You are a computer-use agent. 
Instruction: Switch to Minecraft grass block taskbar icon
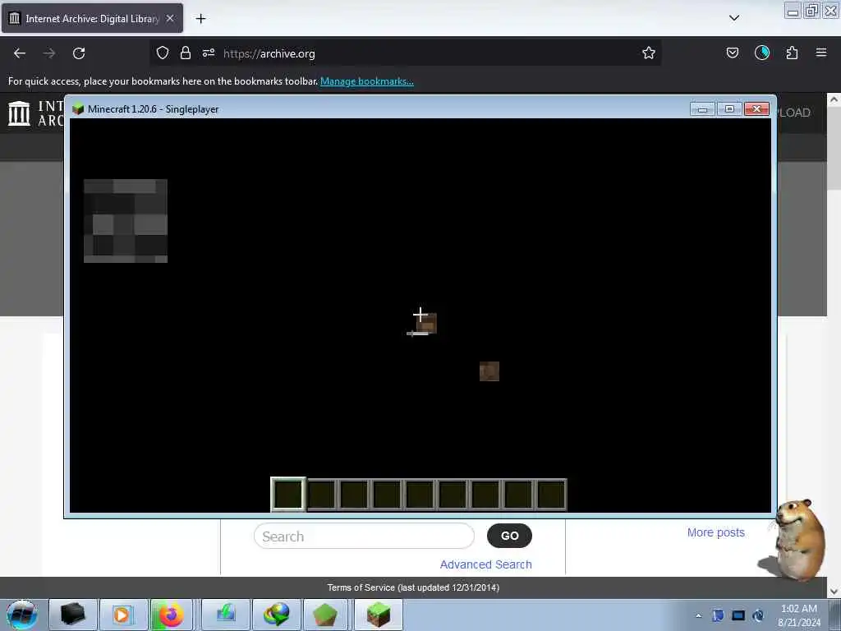pyautogui.click(x=379, y=615)
